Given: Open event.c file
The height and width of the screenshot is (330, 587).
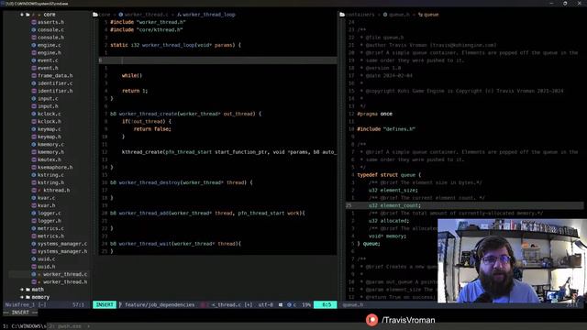Looking at the screenshot, I should (x=48, y=60).
